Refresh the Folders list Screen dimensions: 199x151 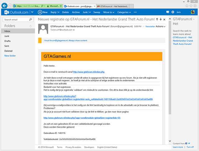pyautogui.click(x=30, y=26)
